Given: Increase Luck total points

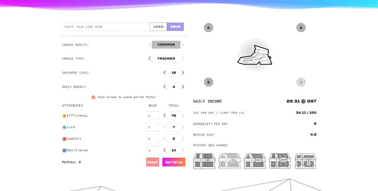Looking at the screenshot, I should (183, 127).
